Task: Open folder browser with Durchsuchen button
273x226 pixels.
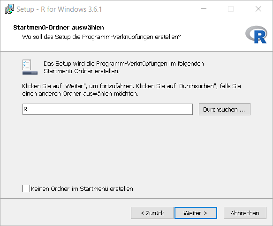Action: pos(225,109)
